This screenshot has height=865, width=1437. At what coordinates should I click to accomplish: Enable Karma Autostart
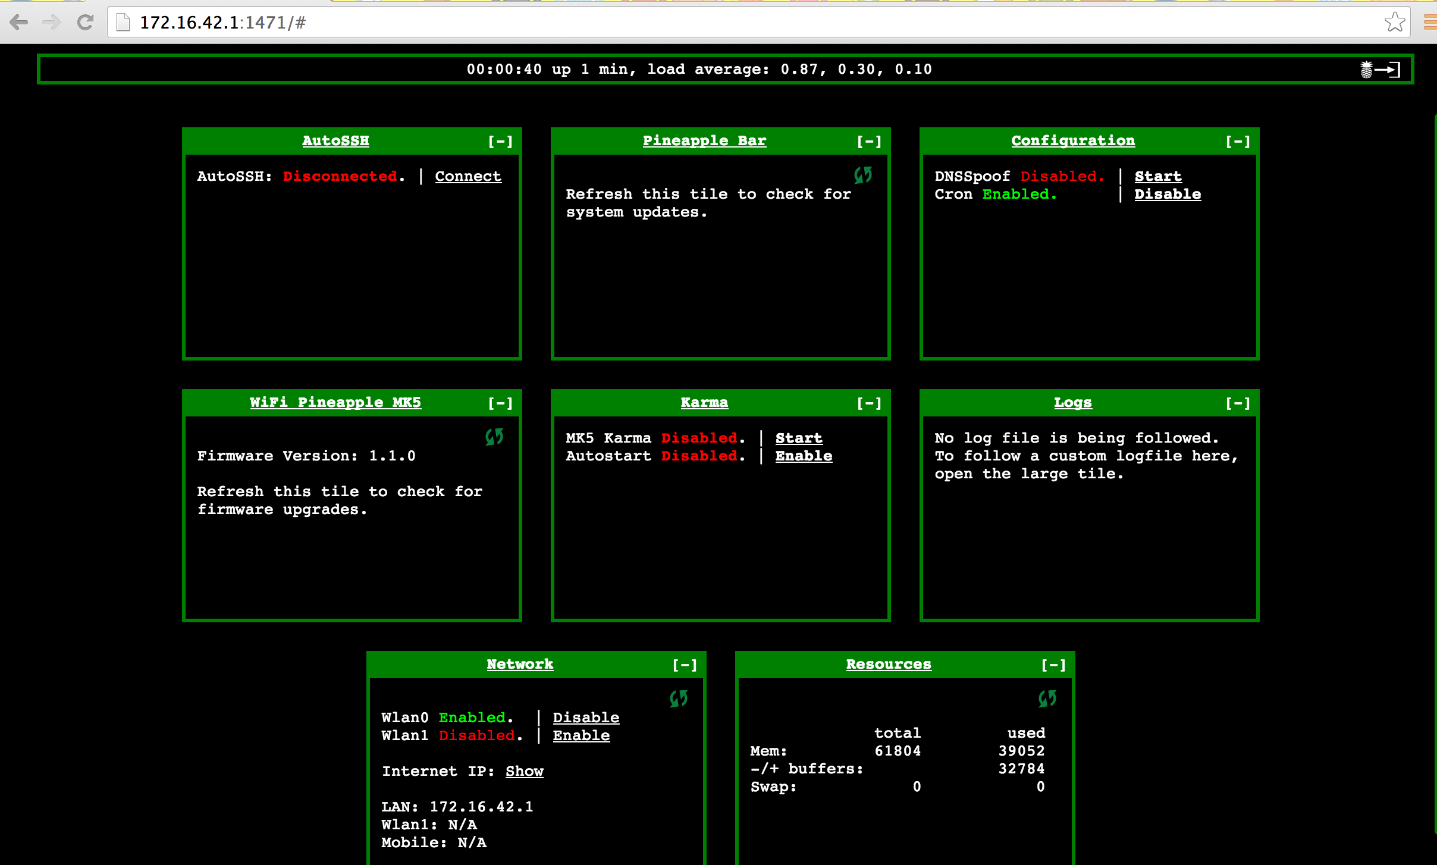(x=803, y=456)
